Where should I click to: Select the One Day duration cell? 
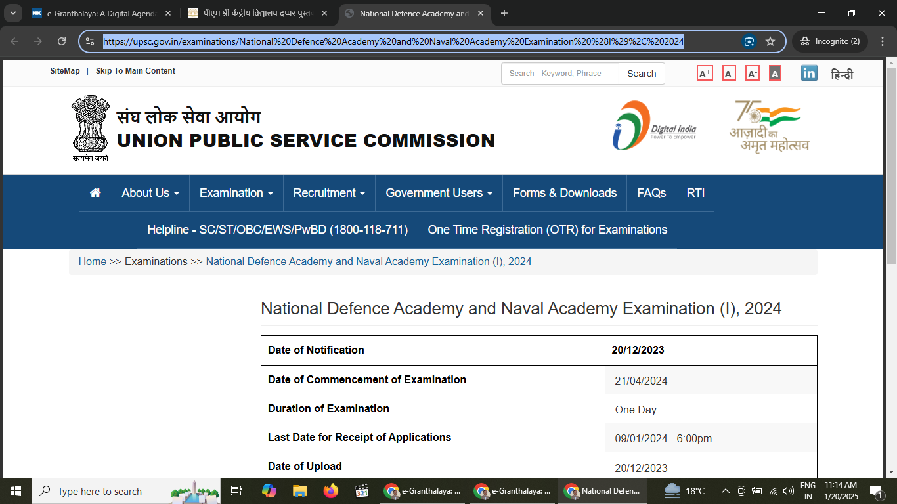tap(711, 409)
